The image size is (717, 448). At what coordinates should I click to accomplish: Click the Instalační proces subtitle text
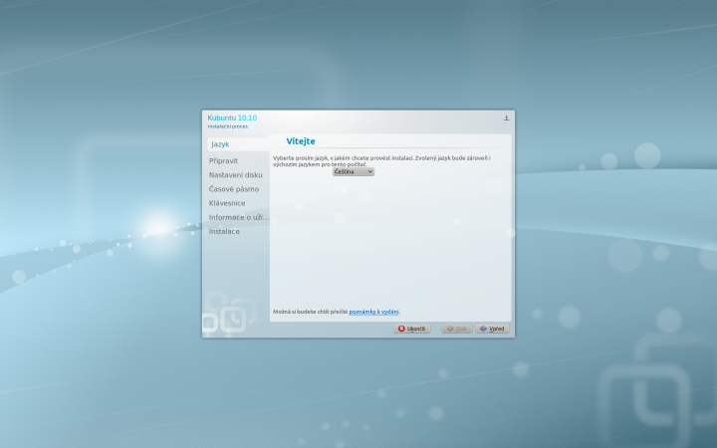[228, 126]
